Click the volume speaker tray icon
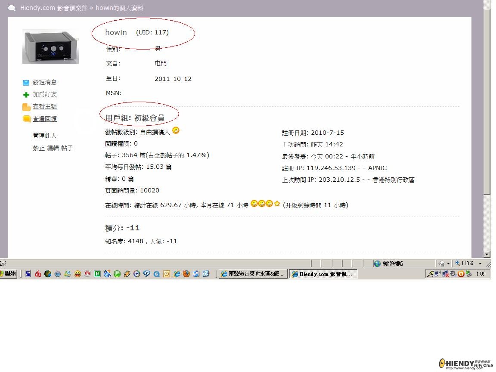Image resolution: width=496 pixels, height=372 pixels. (453, 273)
